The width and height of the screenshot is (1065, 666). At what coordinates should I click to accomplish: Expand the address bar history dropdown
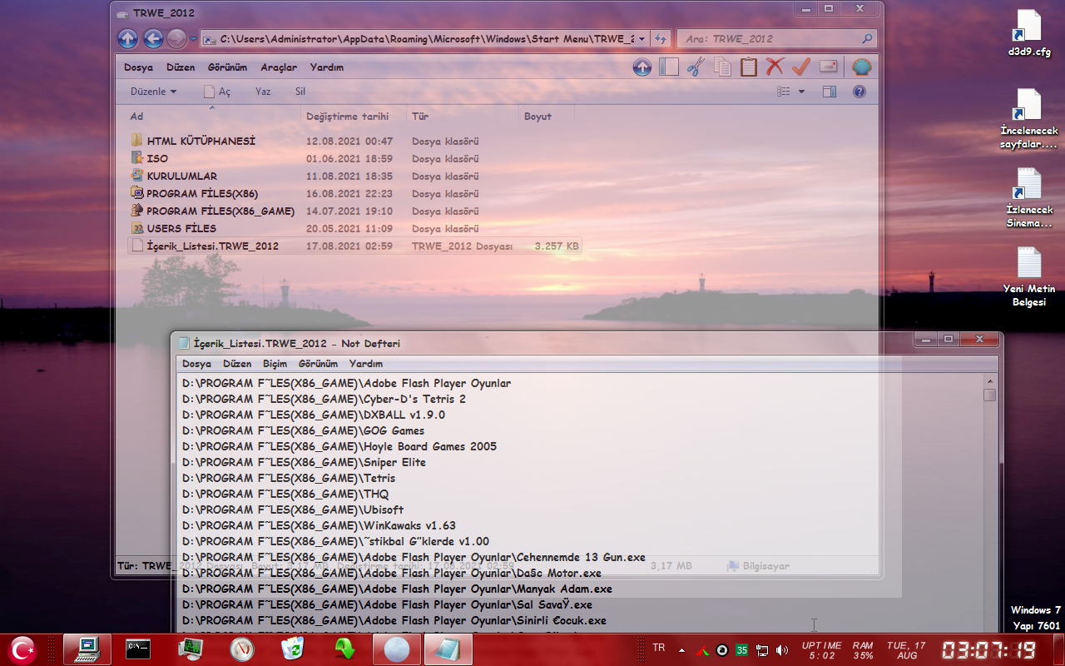pos(642,39)
